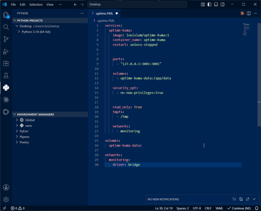
Task: Select the Python view icon in activity bar
Action: [x=6, y=87]
